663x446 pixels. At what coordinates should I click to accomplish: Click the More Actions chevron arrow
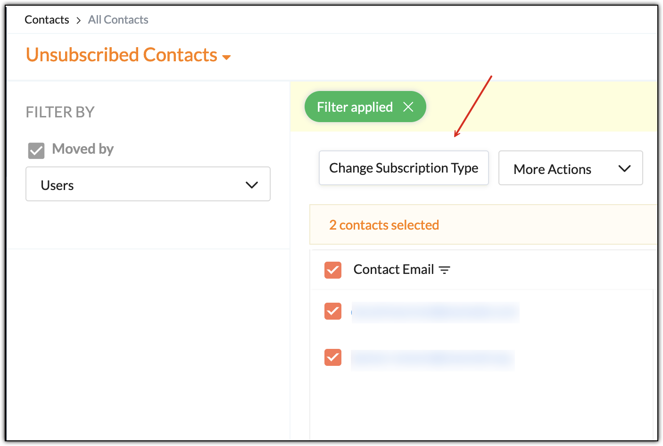(x=624, y=169)
